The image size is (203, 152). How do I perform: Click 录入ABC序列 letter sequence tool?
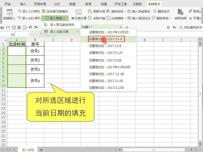pos(29,18)
